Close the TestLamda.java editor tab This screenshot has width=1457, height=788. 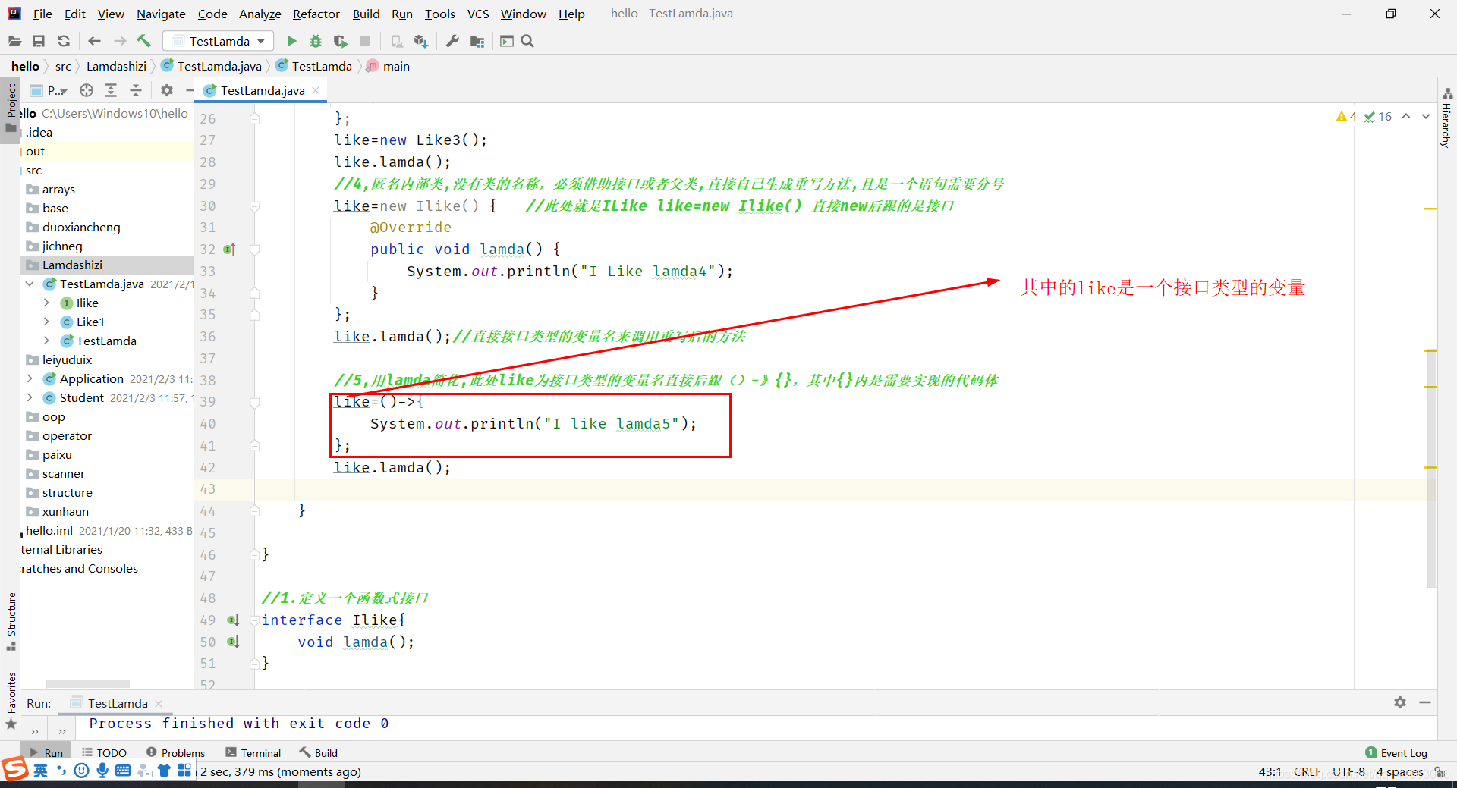(x=316, y=89)
